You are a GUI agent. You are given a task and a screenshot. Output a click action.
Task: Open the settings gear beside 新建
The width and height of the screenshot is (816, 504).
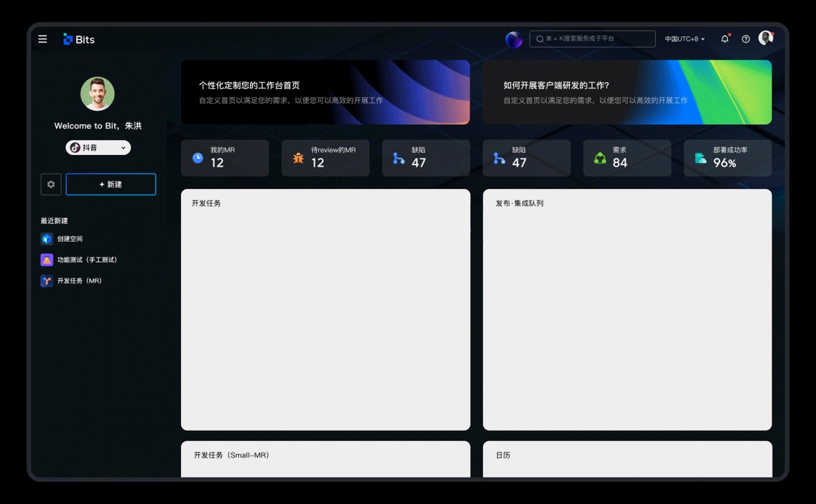51,184
